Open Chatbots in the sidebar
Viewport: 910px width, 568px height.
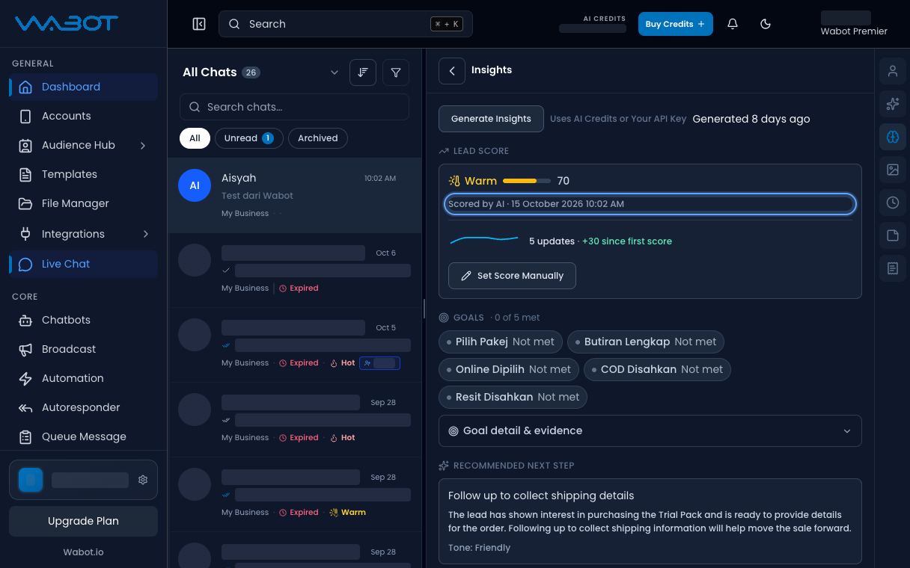[x=84, y=320]
